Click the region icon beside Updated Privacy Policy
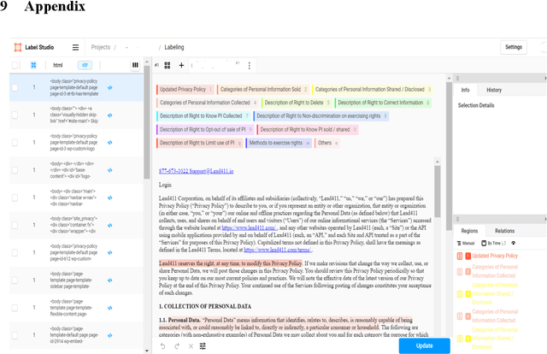The width and height of the screenshot is (547, 354). click(460, 256)
